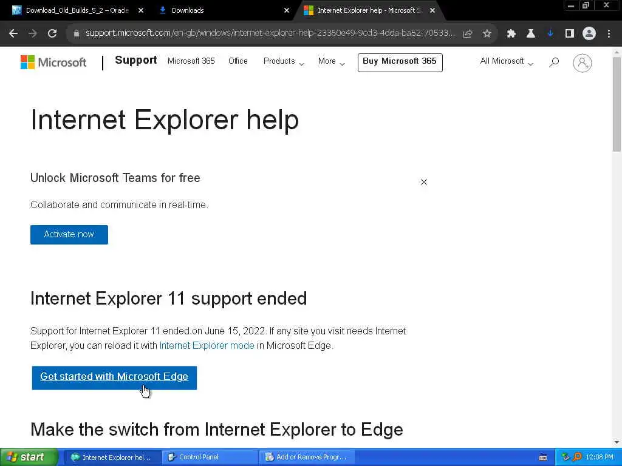Viewport: 622px width, 466px height.
Task: Select the Internet Explorer help tab
Action: click(369, 11)
